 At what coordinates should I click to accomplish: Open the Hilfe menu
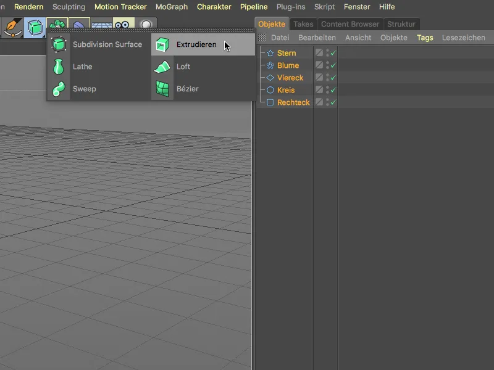pos(387,7)
